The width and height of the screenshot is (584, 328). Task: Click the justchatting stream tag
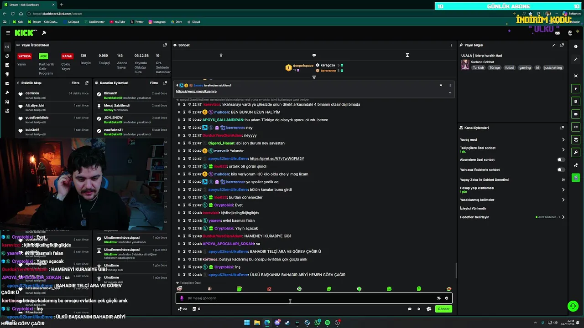coord(553,68)
